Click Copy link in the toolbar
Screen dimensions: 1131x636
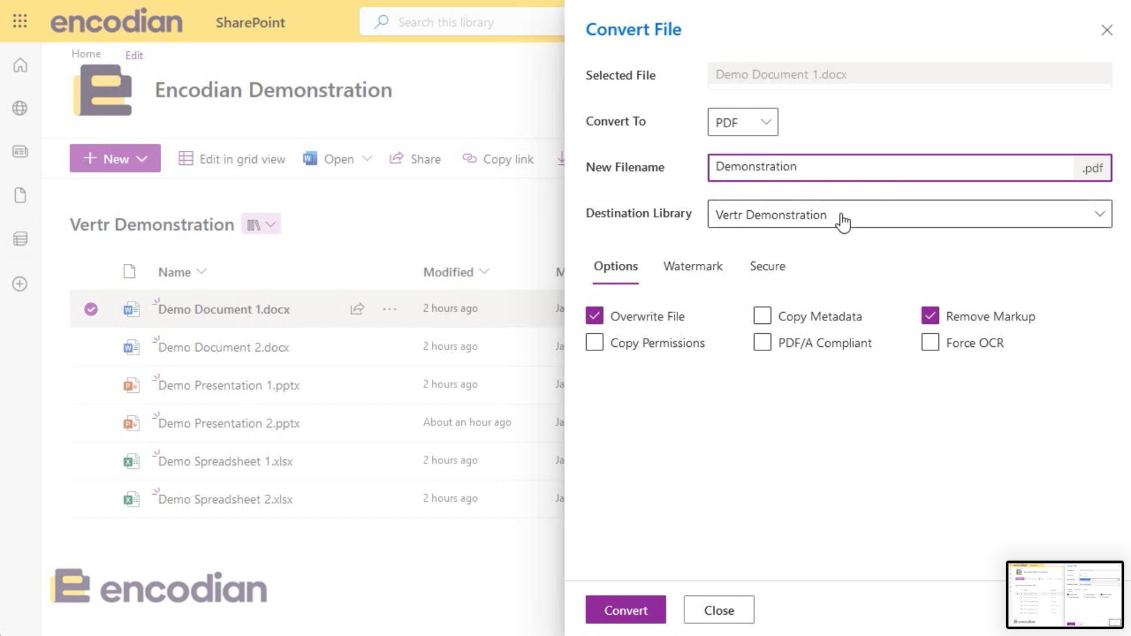(498, 159)
